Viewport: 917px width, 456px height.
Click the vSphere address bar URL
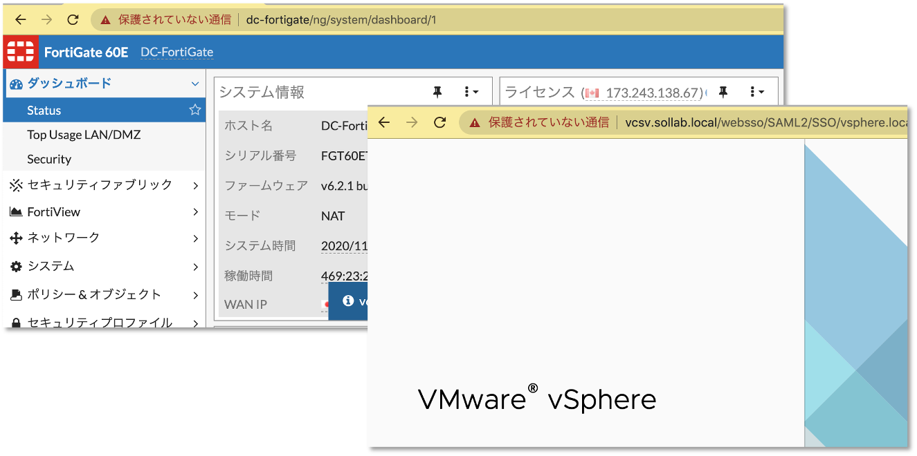tap(765, 122)
